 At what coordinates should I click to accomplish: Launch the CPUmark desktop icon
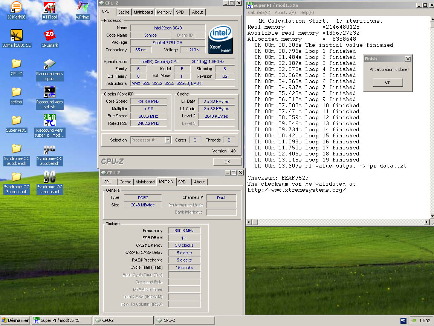(x=50, y=38)
